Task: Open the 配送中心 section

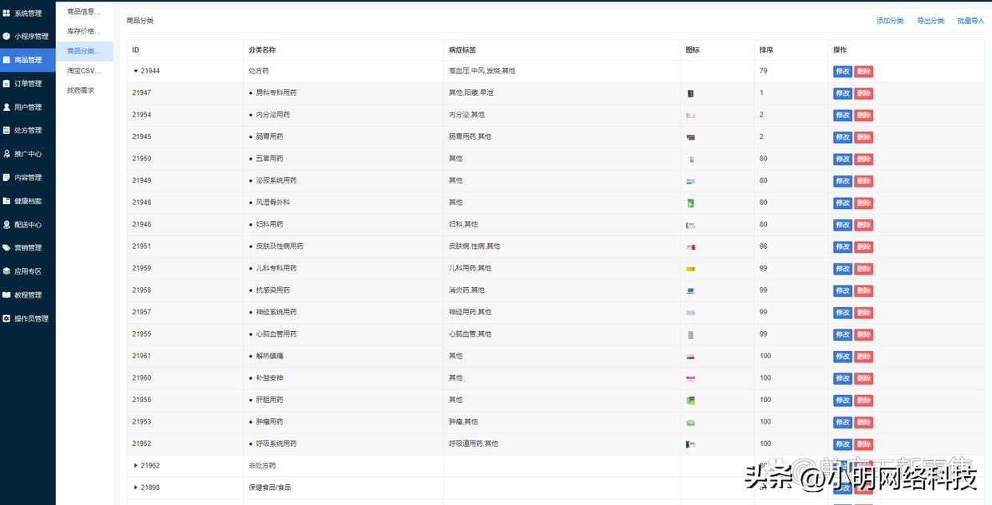Action: [x=28, y=224]
